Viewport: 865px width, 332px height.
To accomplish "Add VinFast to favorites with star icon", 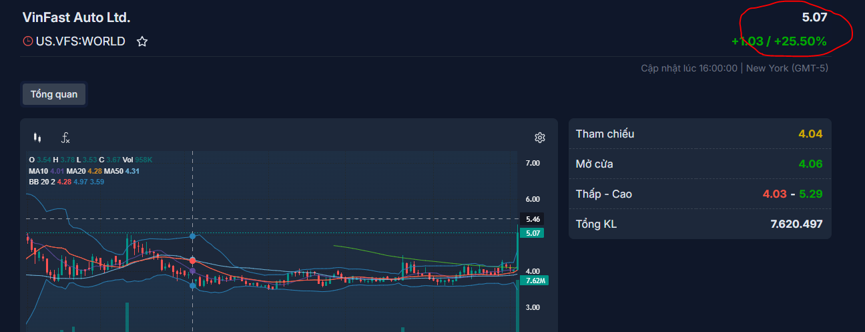I will [x=142, y=41].
